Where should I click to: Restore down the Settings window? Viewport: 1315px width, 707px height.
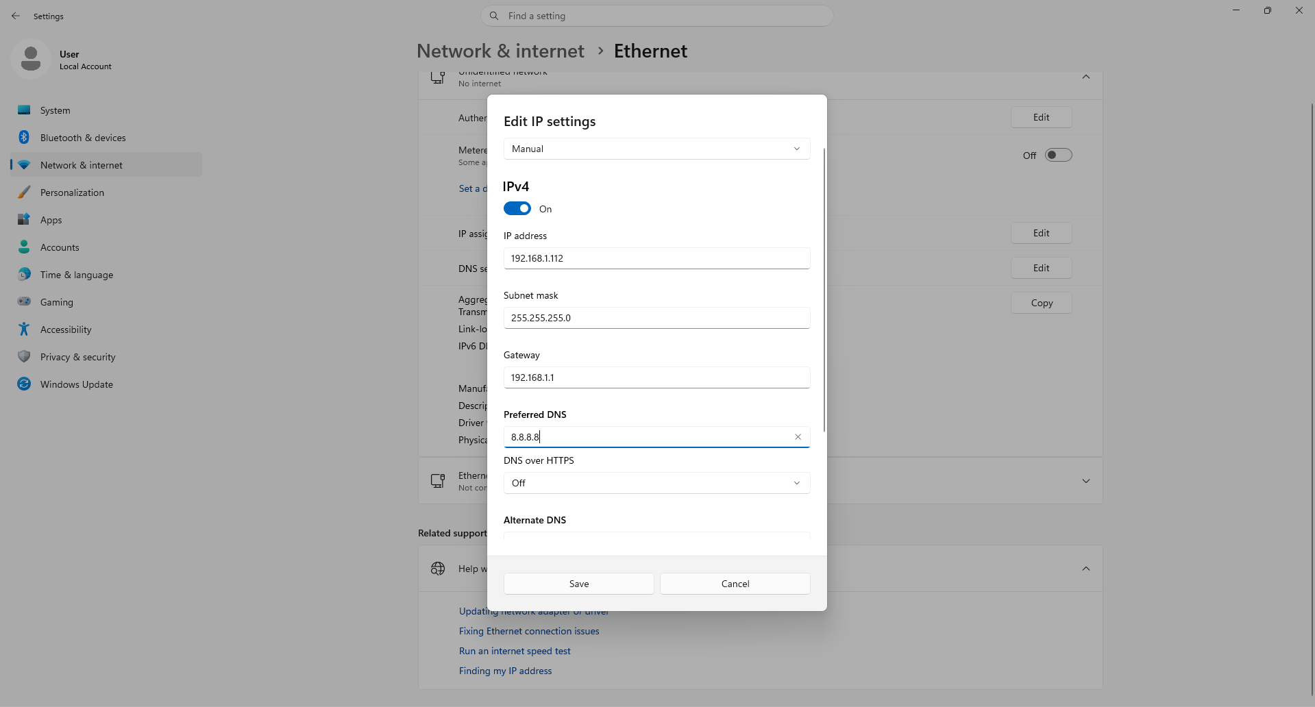click(1268, 10)
